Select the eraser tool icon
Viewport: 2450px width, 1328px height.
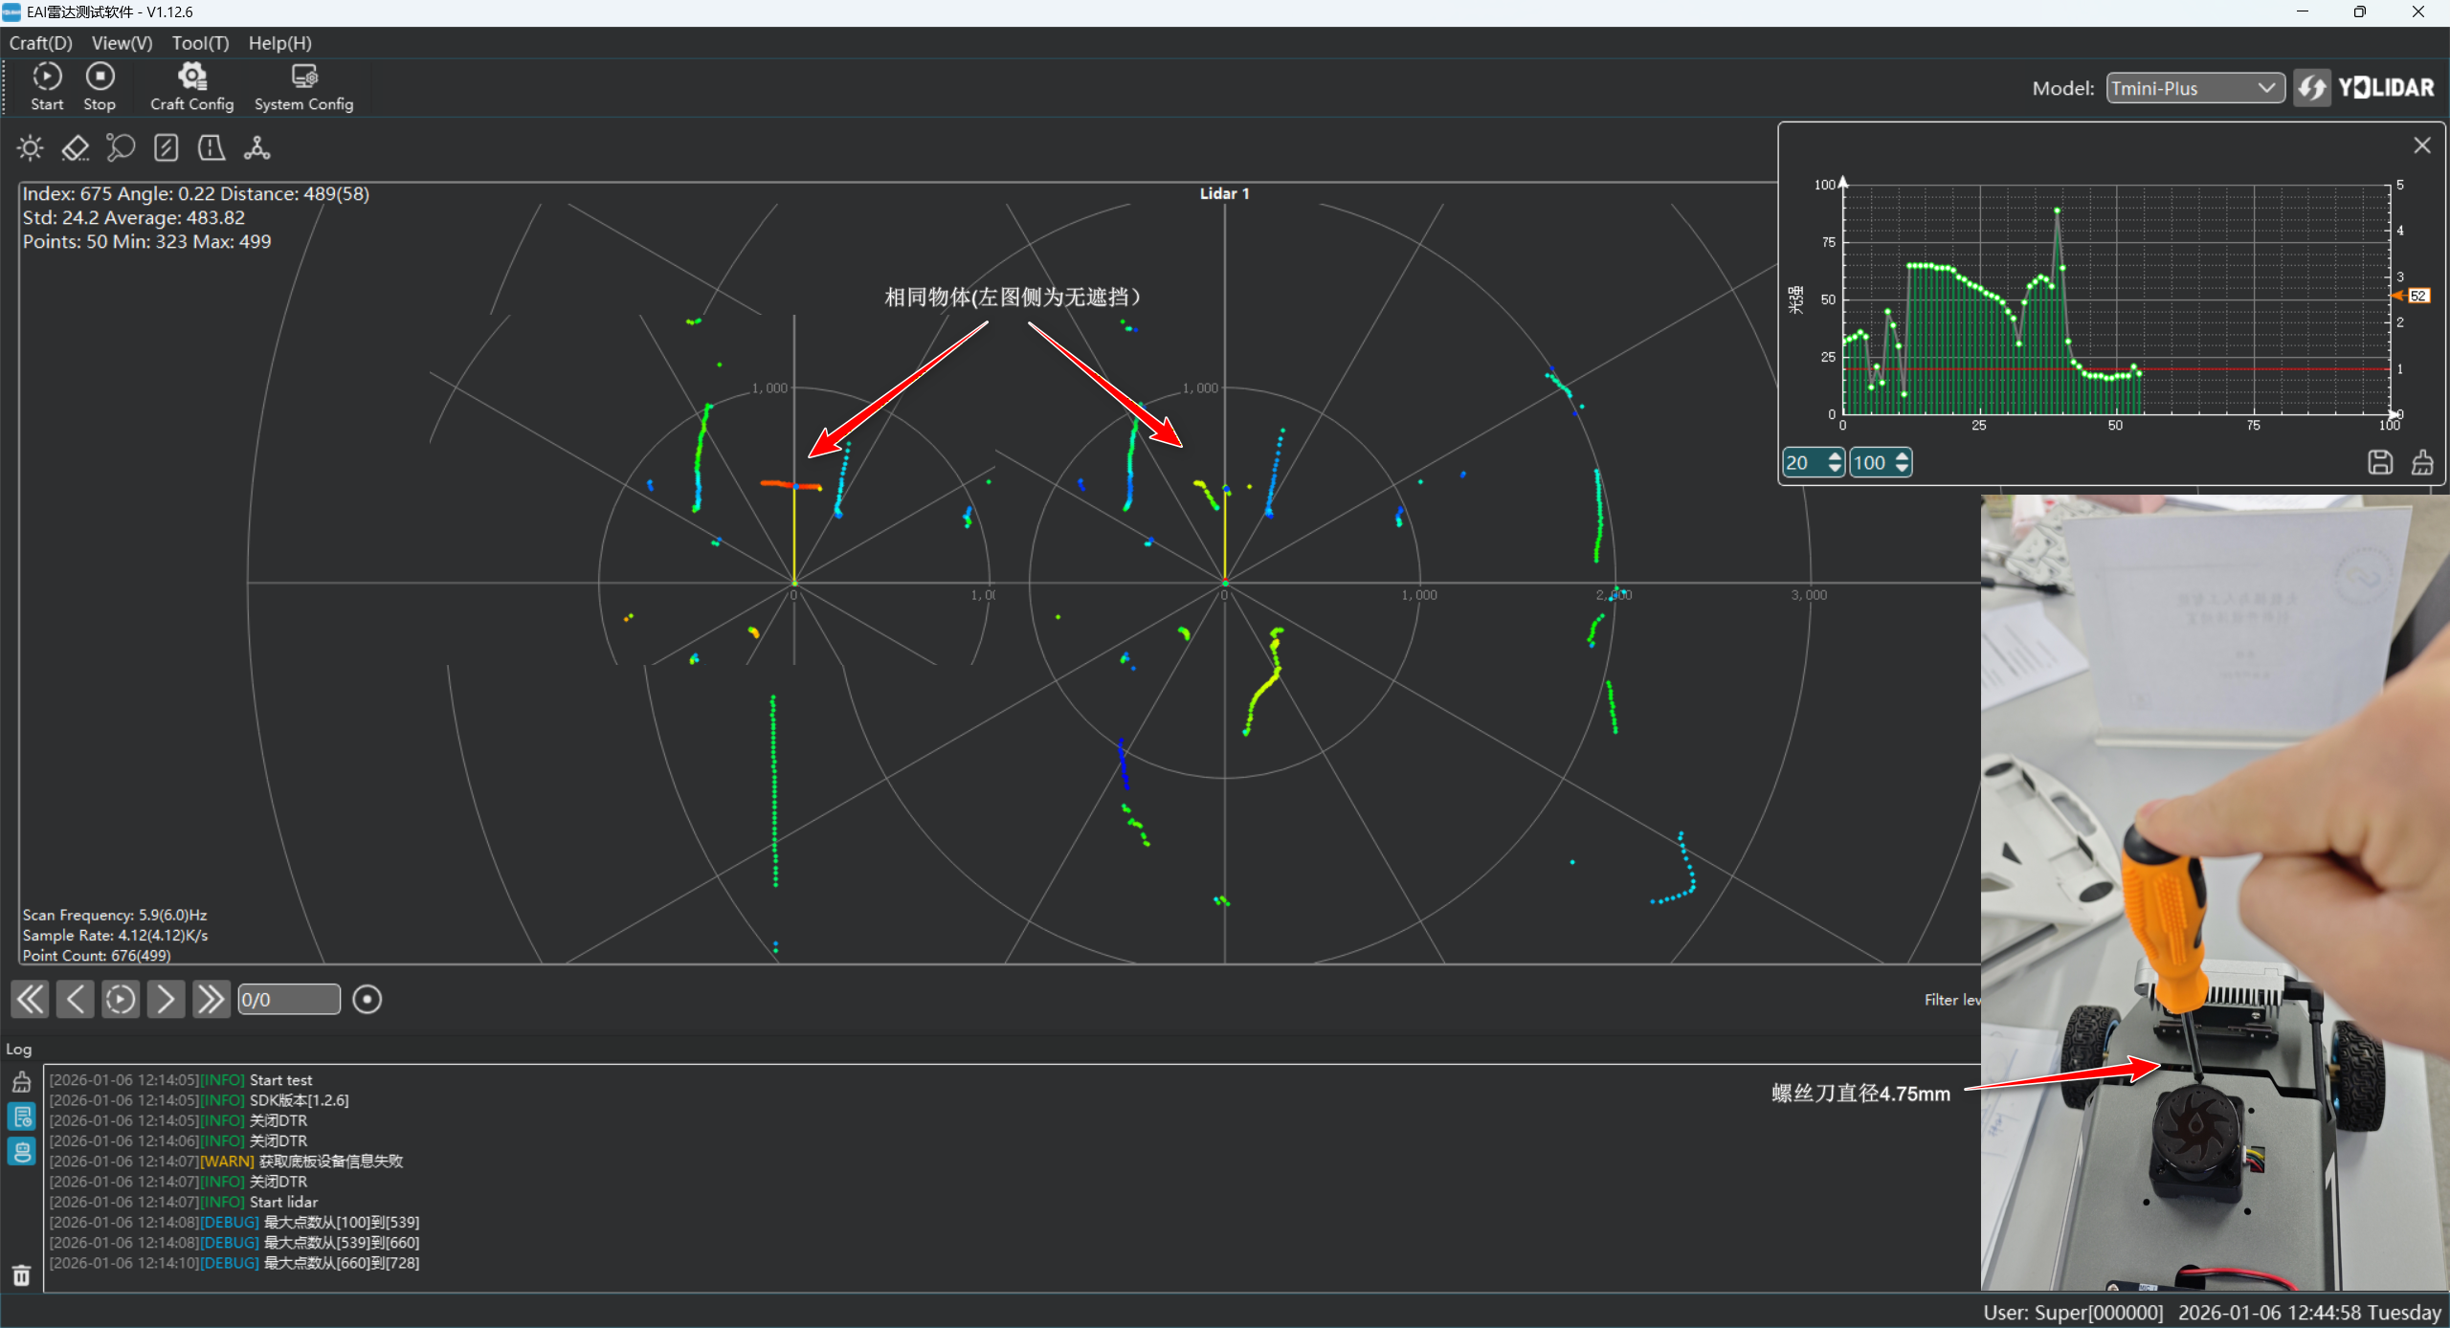coord(75,148)
